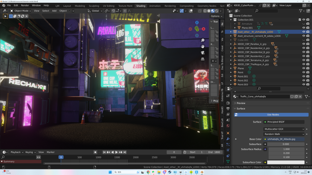312x175 pixels.
Task: Select material preview viewport shading
Action: tap(213, 11)
